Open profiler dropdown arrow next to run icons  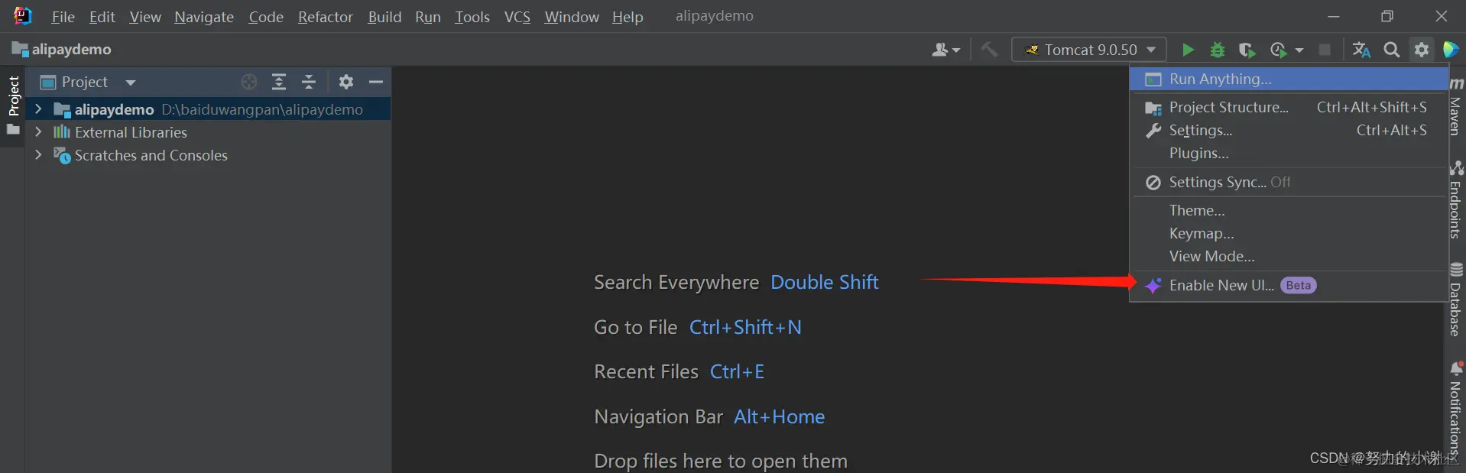[x=1299, y=50]
